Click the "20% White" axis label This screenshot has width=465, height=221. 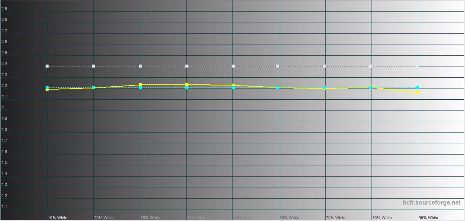[104, 218]
